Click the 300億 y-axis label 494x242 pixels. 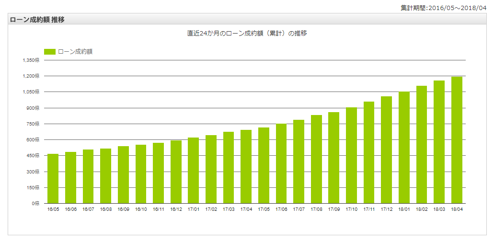click(34, 172)
